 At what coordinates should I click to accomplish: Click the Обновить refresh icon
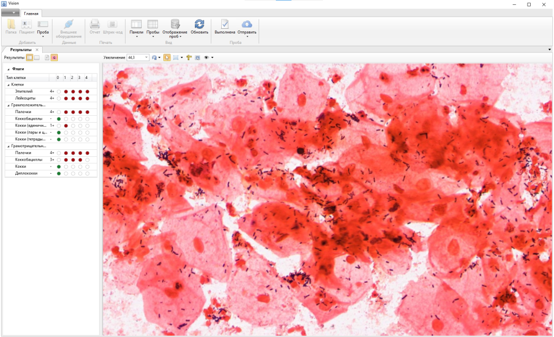pos(199,25)
